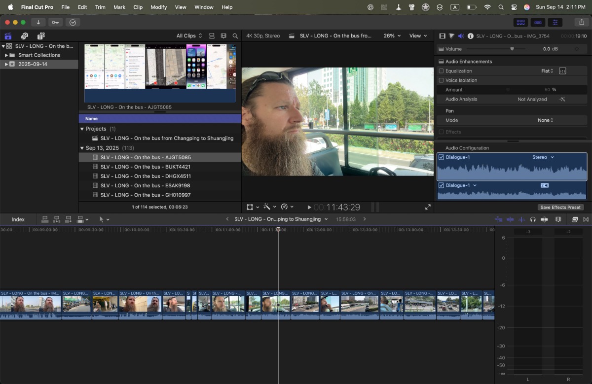Open the Color inspector triangle icon
Viewport: 592px width, 384px height.
(x=451, y=36)
